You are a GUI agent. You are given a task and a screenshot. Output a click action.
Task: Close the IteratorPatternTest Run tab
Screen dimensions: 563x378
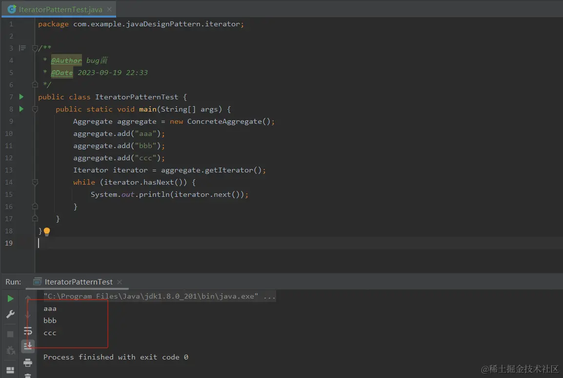pyautogui.click(x=120, y=282)
